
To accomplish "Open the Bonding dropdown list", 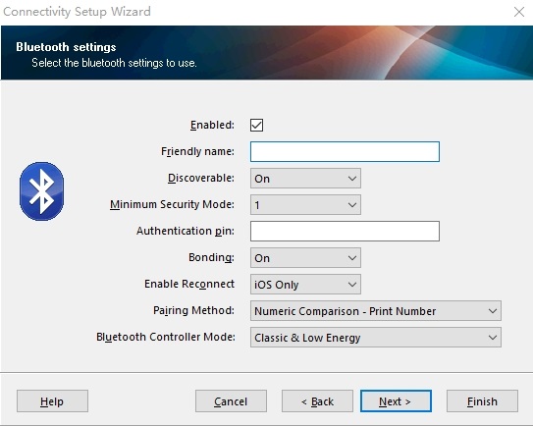I will 305,258.
